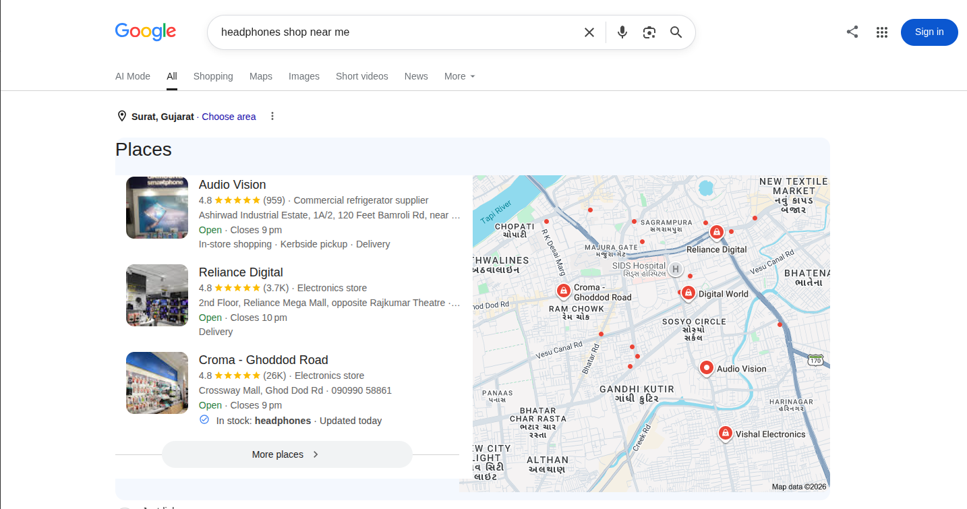Open the Reliance Digital listing title
Viewport: 967px width, 509px height.
(241, 272)
